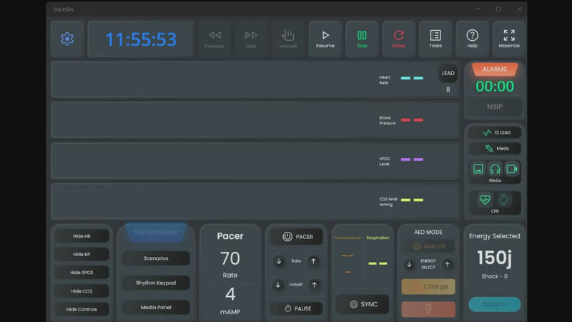
Task: Open the video camera media icon
Action: (x=512, y=169)
